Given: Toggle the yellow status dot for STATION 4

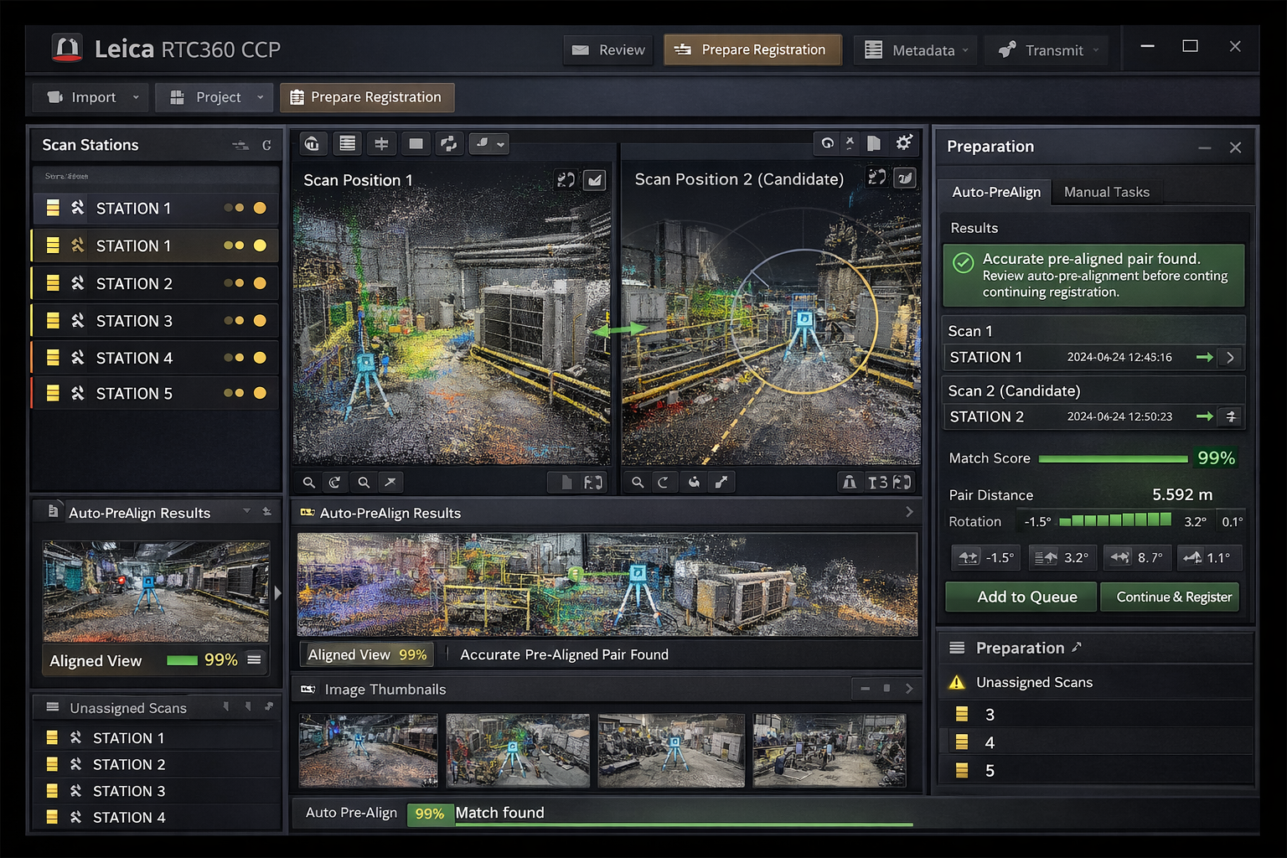Looking at the screenshot, I should [x=260, y=358].
